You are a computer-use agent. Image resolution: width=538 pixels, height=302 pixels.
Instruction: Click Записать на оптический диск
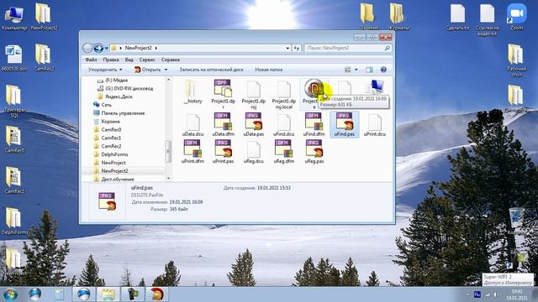(211, 70)
